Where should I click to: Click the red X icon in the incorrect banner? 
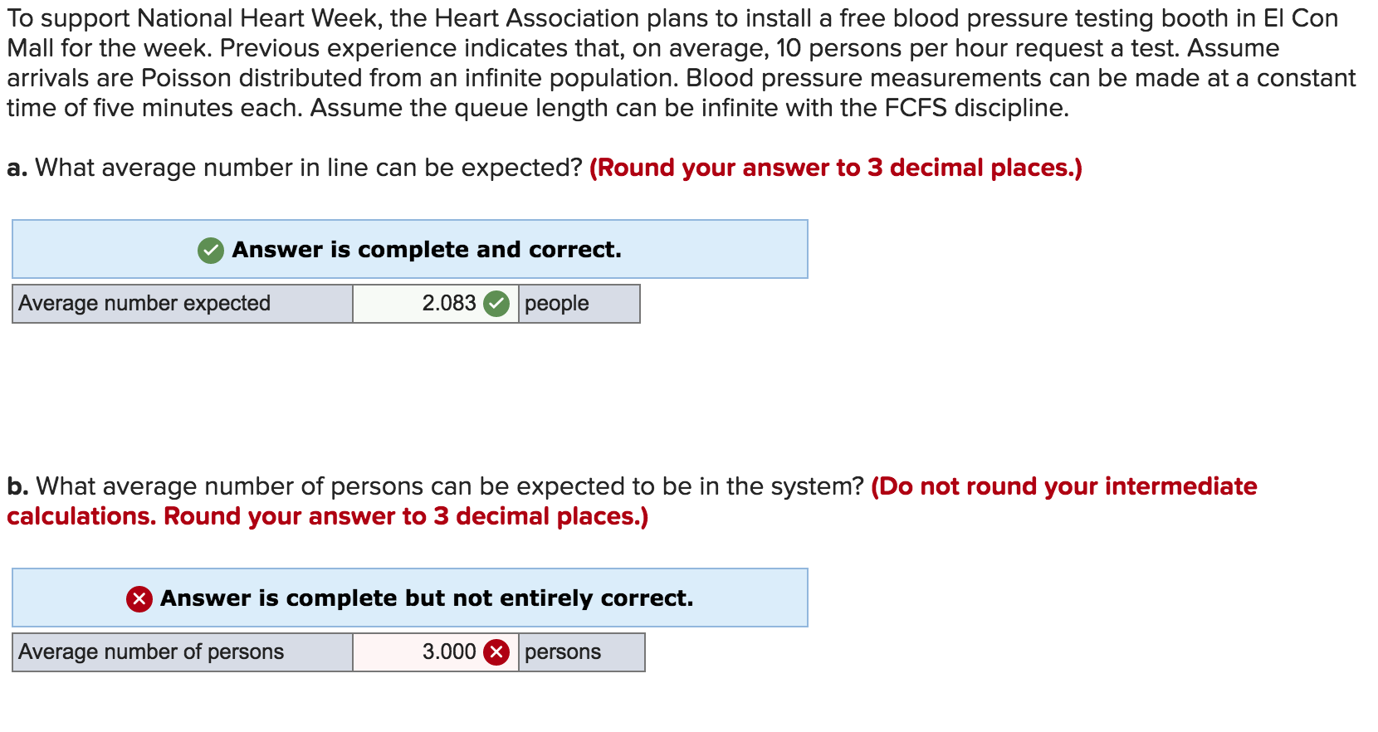click(x=138, y=598)
